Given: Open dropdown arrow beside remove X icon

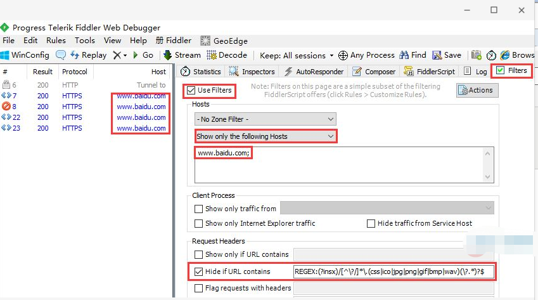Looking at the screenshot, I should click(125, 55).
